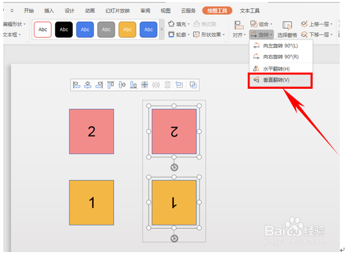Choose 垂直翻转(V) flip vertical
345x254 pixels.
pos(280,80)
